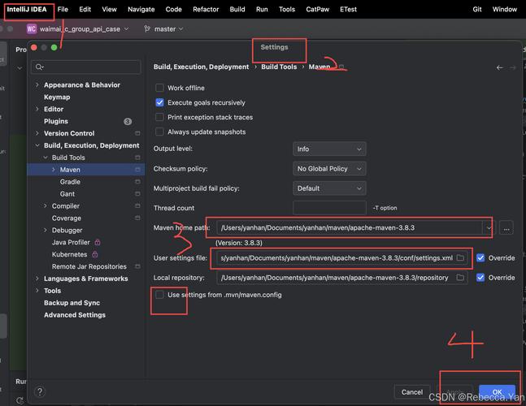Click the search icon in settings search box
This screenshot has height=406, width=526.
(38, 67)
